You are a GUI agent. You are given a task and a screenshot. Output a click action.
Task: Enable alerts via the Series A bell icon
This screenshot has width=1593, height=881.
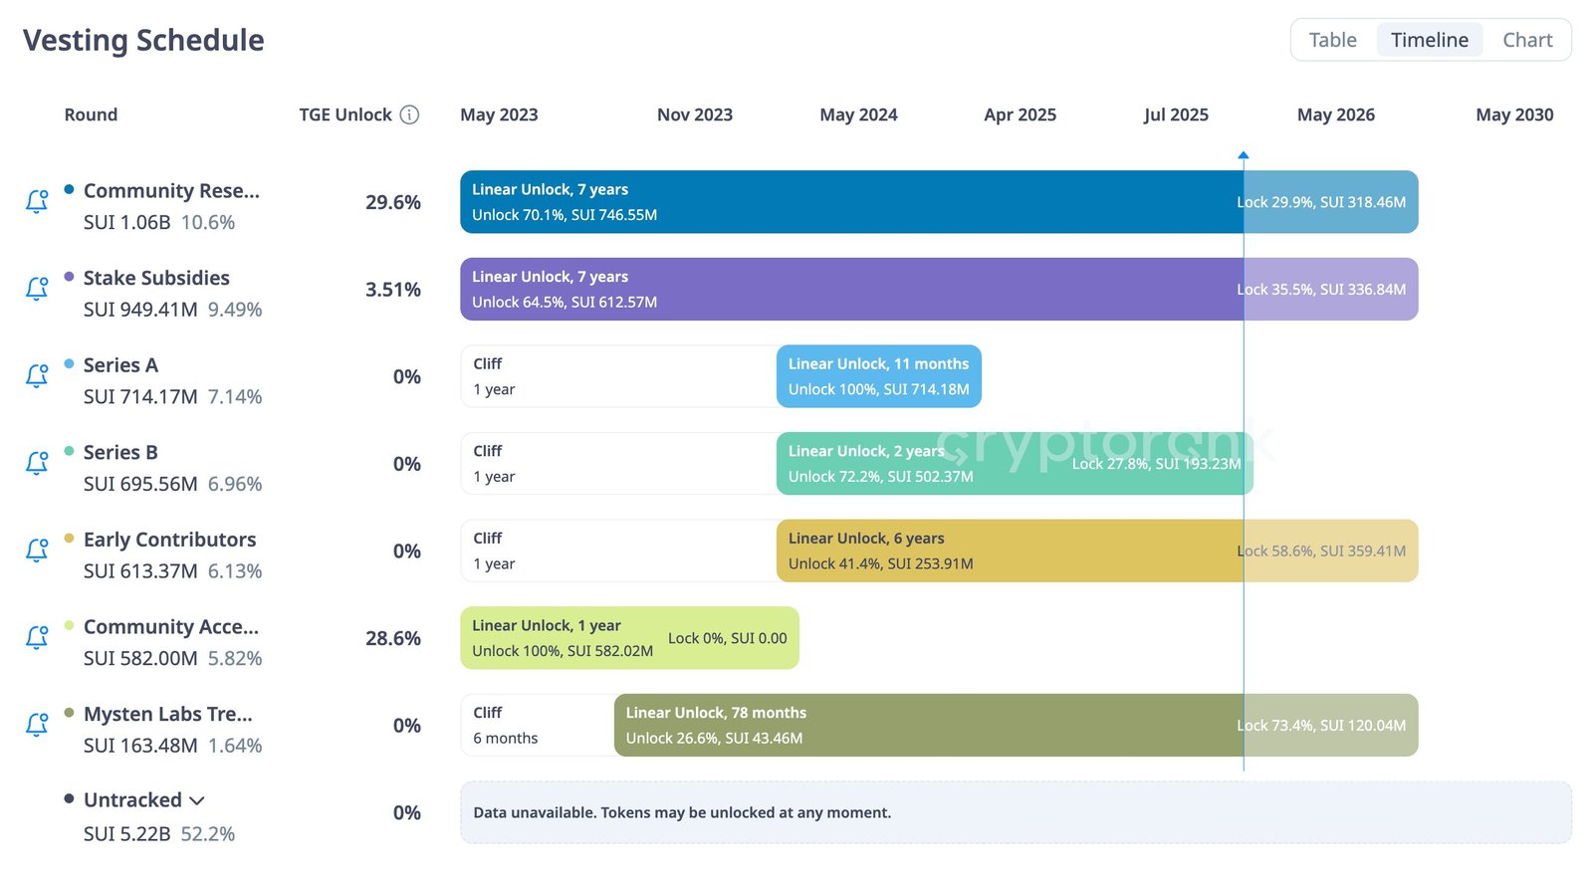coord(36,376)
